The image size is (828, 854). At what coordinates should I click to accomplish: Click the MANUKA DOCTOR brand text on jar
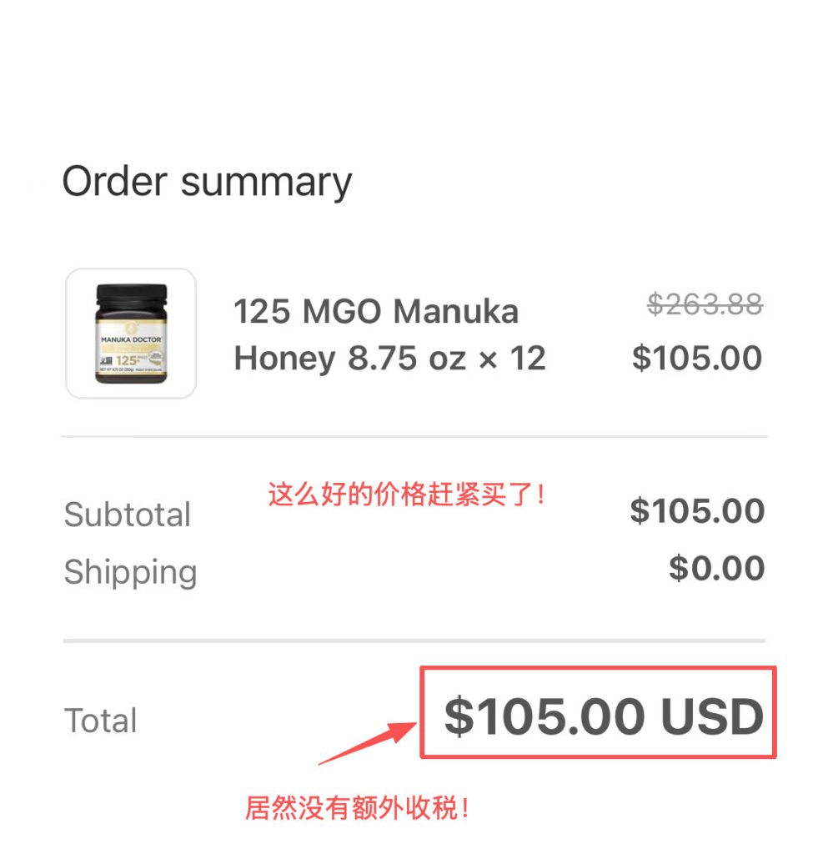(x=131, y=339)
